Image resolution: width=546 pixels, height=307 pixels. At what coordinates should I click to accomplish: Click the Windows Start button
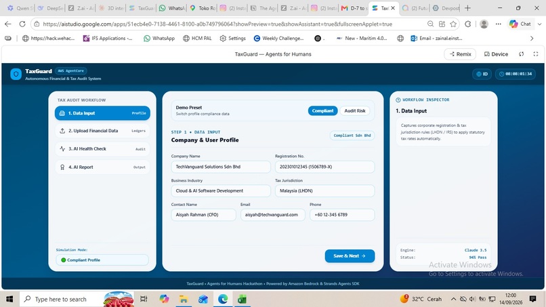(9, 299)
